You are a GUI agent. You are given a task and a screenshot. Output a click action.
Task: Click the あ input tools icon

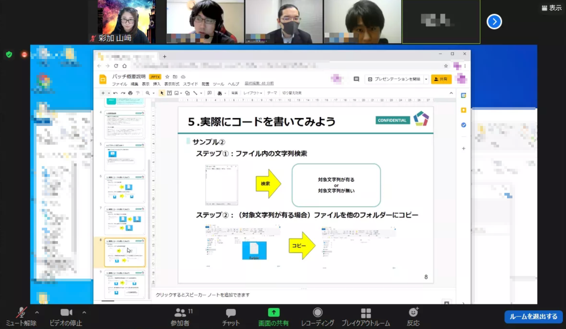click(x=220, y=93)
